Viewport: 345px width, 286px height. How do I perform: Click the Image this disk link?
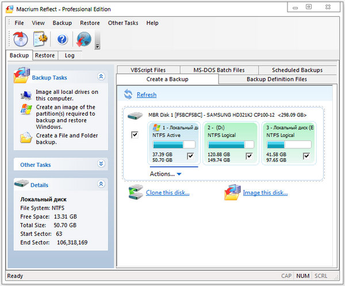[x=265, y=193]
